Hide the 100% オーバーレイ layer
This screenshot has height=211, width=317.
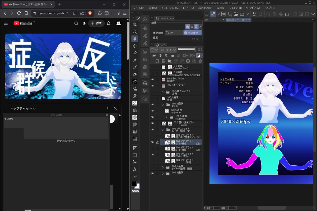point(152,86)
